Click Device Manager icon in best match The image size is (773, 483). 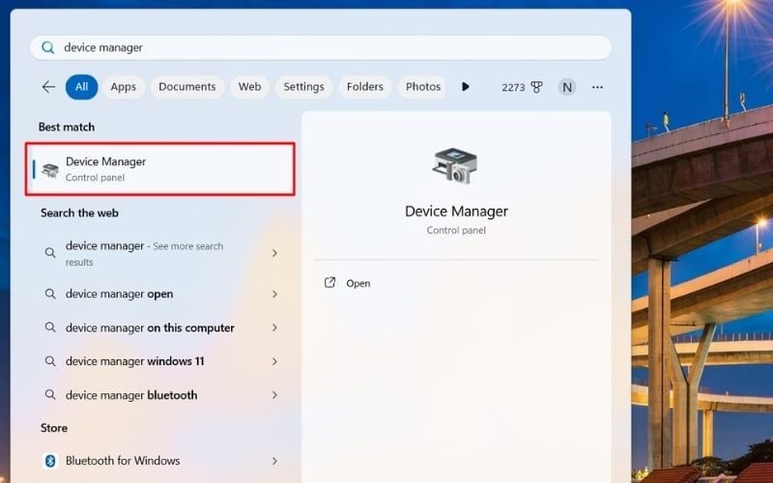[x=50, y=171]
